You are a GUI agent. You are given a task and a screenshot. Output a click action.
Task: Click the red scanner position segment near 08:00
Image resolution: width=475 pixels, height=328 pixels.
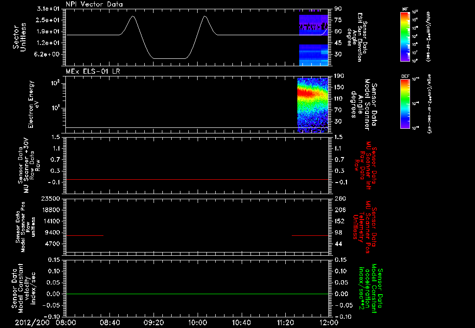click(85, 235)
